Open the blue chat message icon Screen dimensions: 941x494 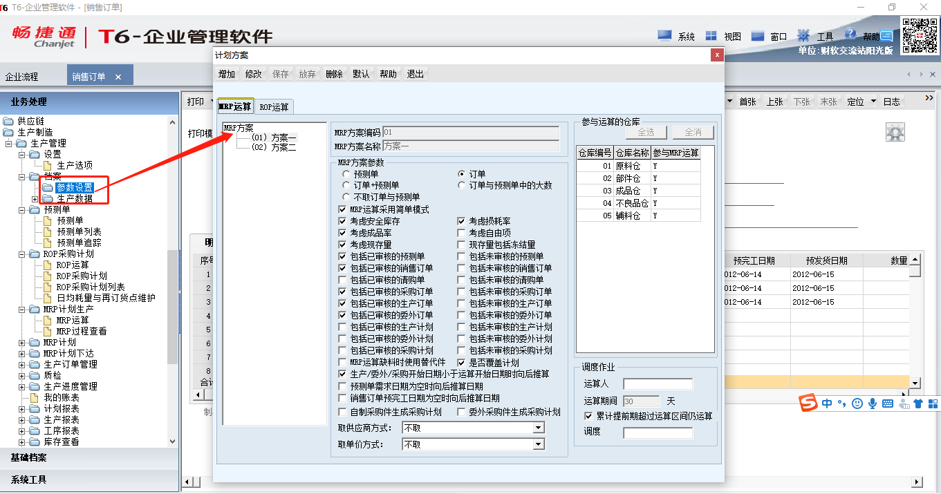coord(886,36)
